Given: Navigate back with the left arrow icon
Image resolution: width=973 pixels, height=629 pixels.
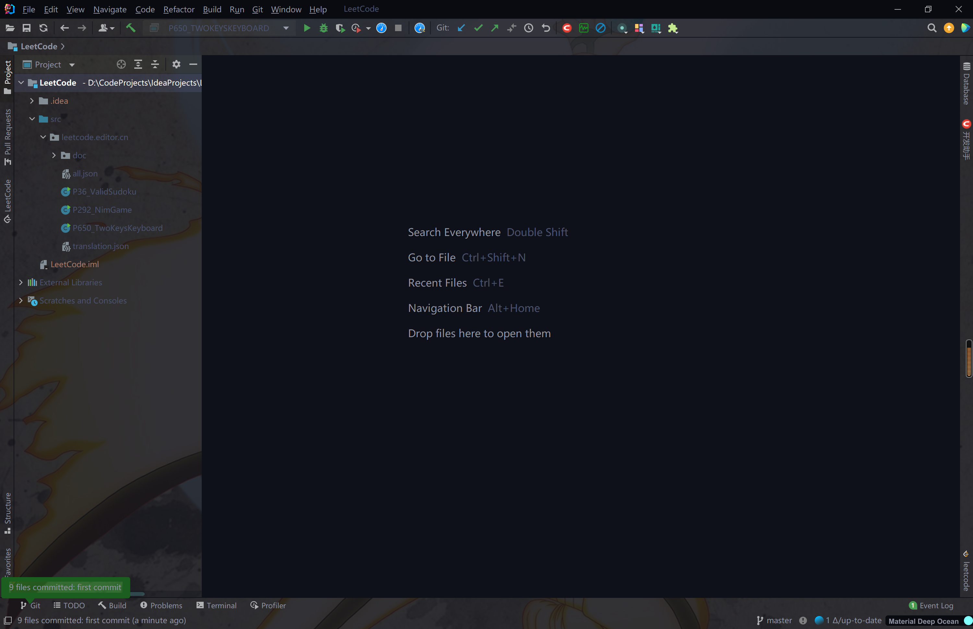Looking at the screenshot, I should pos(65,28).
